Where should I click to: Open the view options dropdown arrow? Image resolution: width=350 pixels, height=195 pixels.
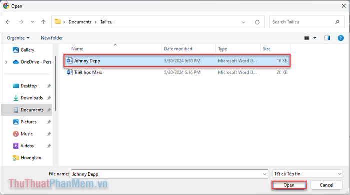[x=315, y=38]
